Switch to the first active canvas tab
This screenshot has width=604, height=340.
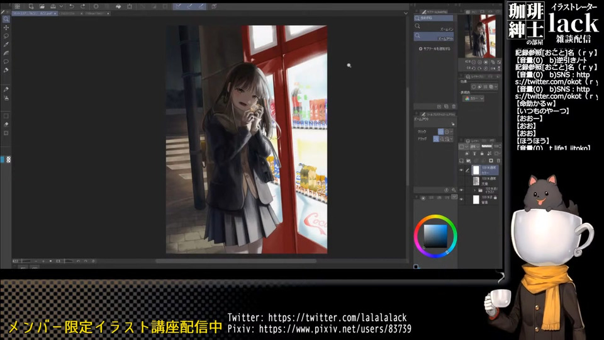coord(34,13)
